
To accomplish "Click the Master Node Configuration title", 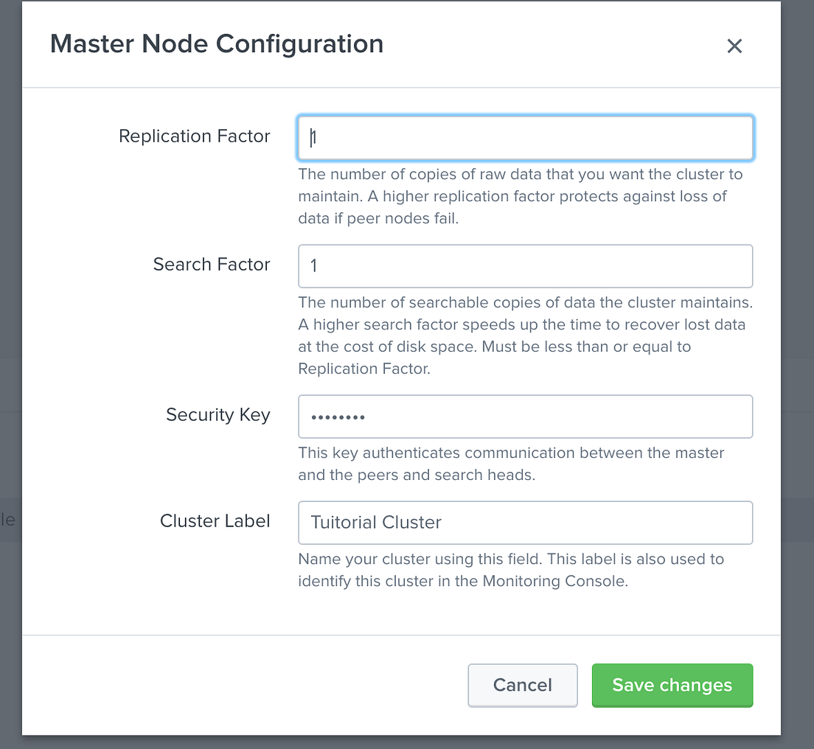I will pyautogui.click(x=216, y=44).
